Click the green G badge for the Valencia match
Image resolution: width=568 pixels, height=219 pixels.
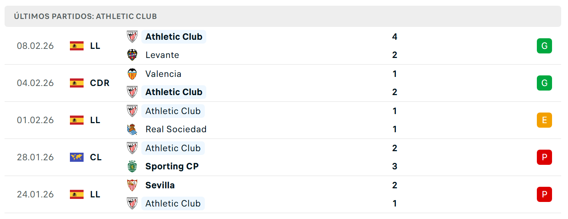coord(544,83)
